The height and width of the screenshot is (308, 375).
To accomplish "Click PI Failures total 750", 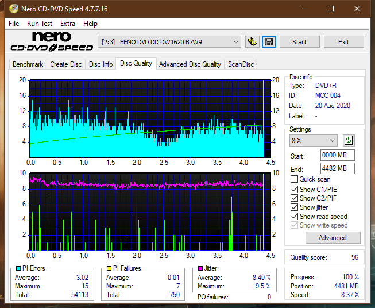I will point(175,295).
